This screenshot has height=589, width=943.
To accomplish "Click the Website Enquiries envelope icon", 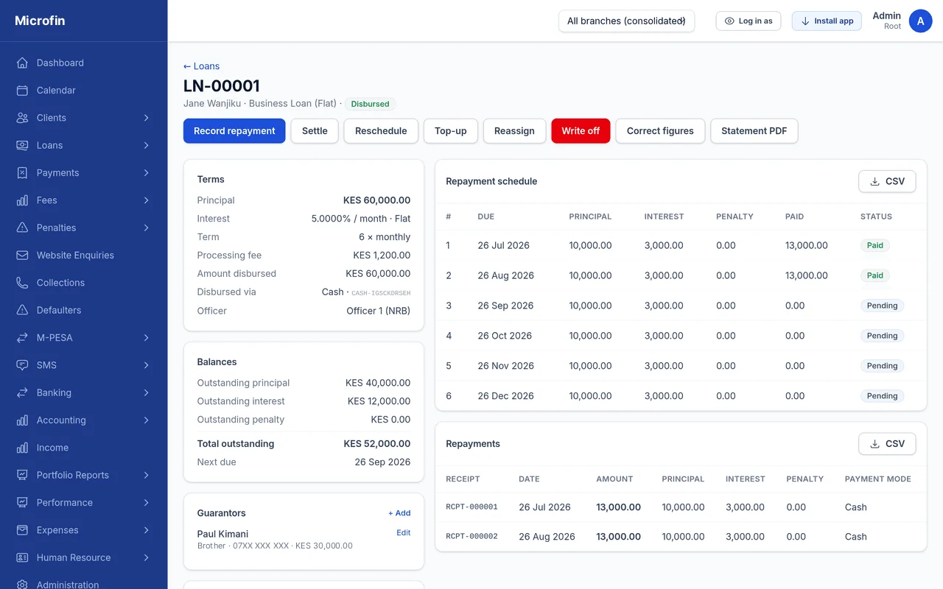I will pyautogui.click(x=22, y=255).
